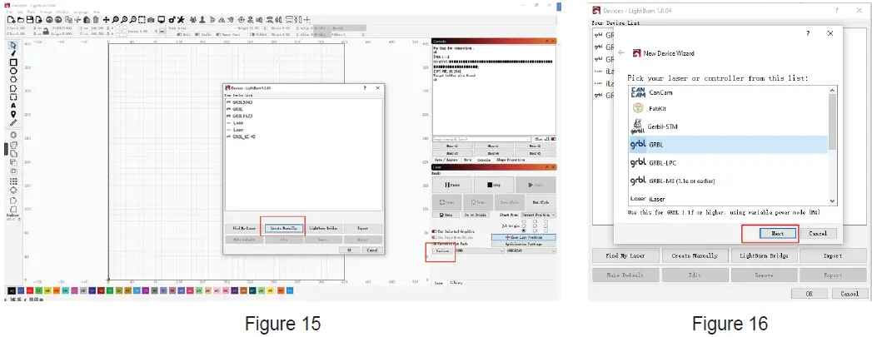This screenshot has width=872, height=337.
Task: Click Devices button in Laser panel
Action: 443,251
